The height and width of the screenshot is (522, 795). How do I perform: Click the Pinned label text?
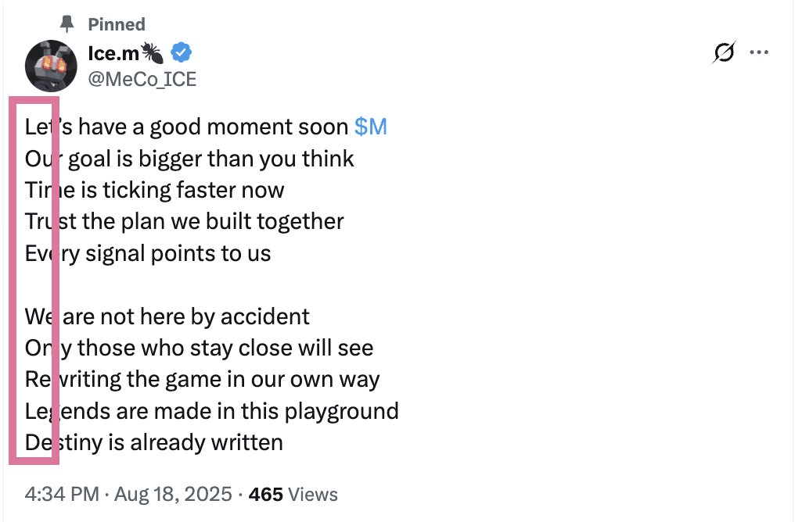[116, 24]
